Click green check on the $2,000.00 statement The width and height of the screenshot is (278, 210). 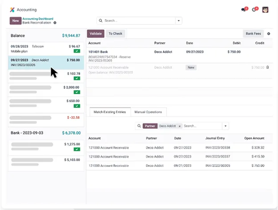[77, 92]
